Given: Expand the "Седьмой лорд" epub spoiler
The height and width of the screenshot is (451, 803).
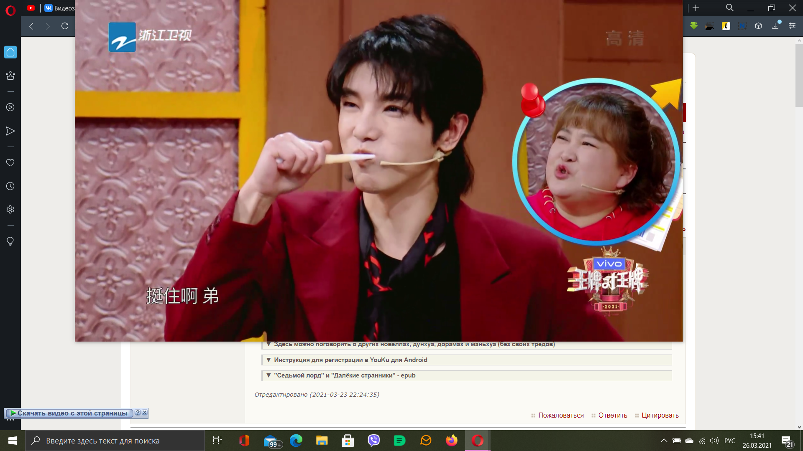Looking at the screenshot, I should click(344, 375).
